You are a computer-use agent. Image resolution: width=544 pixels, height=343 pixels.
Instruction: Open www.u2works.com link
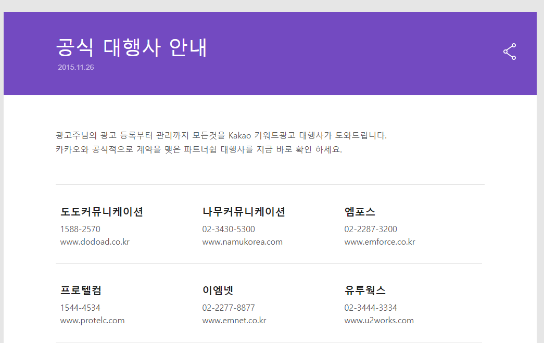pos(379,321)
